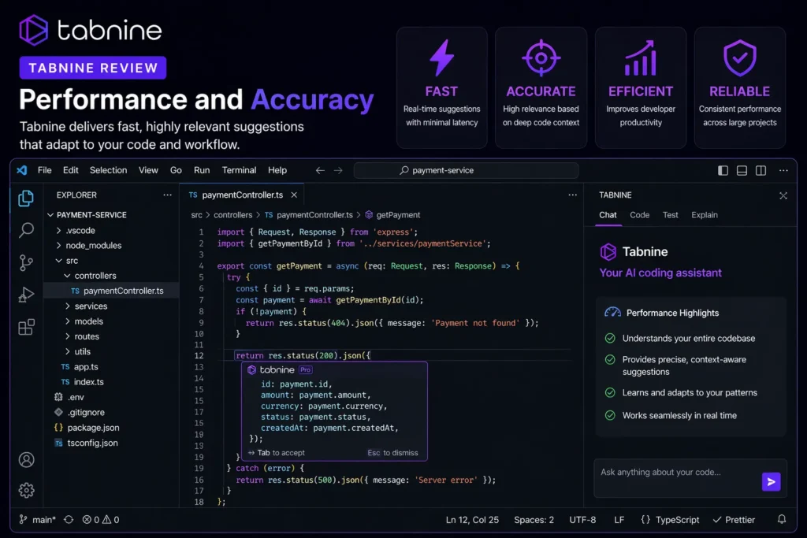The image size is (807, 538).
Task: Open the File menu
Action: (x=45, y=170)
